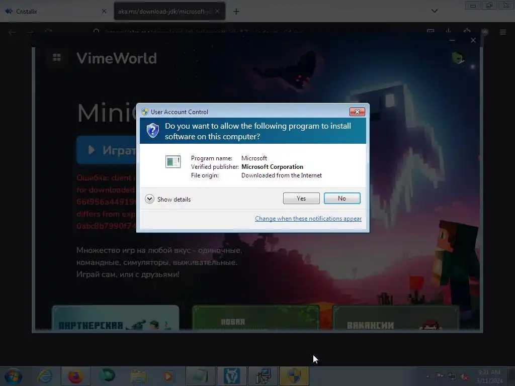The width and height of the screenshot is (515, 386).
Task: Click the network tray icon
Action: pyautogui.click(x=452, y=376)
